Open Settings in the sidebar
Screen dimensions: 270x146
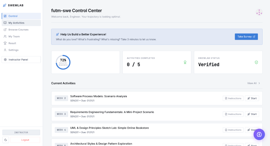[21, 50]
